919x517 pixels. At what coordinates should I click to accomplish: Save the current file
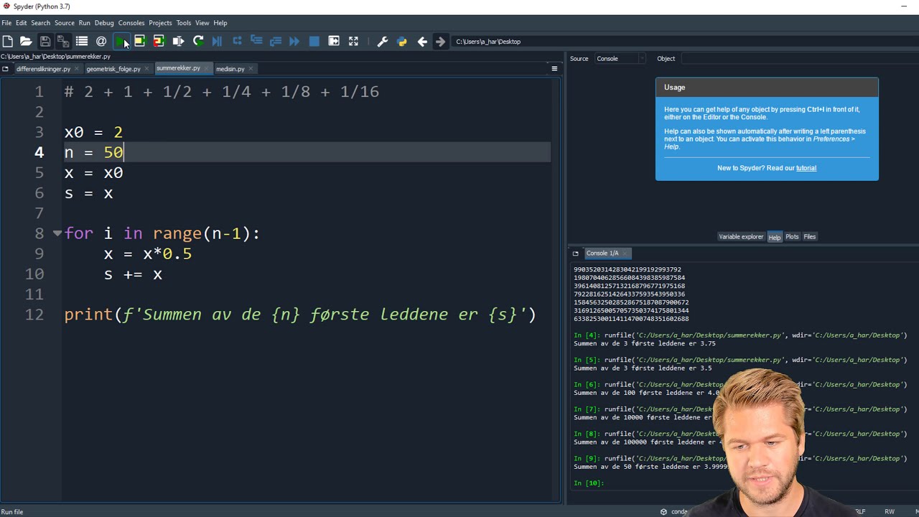[x=45, y=42]
